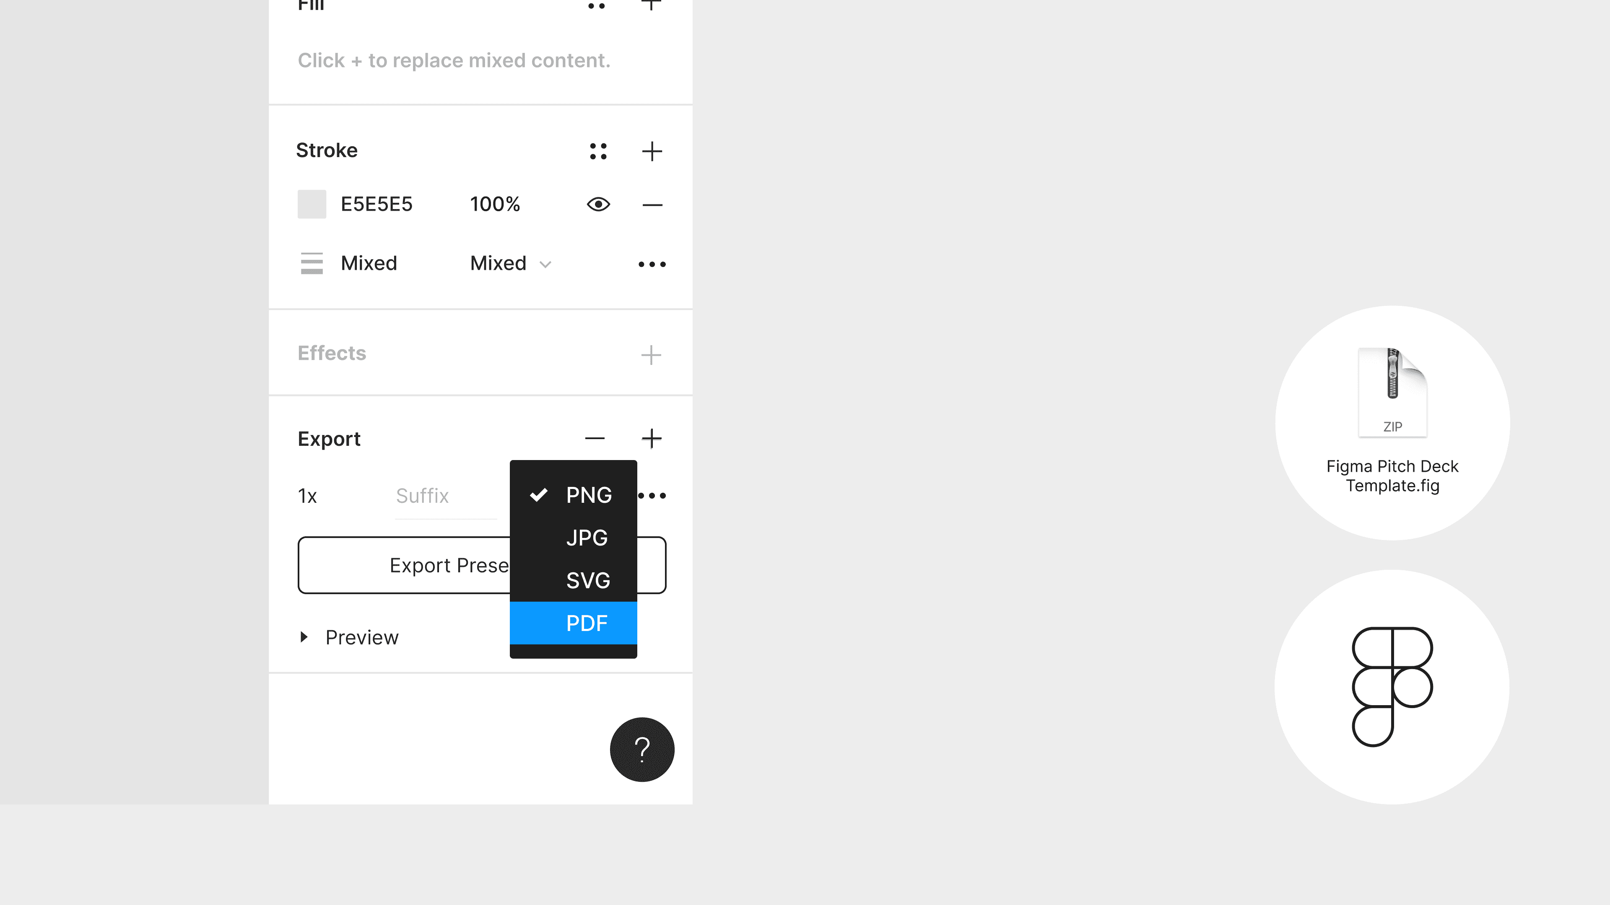This screenshot has width=1610, height=905.
Task: Click the E5E5E5 stroke color swatch
Action: [x=311, y=204]
